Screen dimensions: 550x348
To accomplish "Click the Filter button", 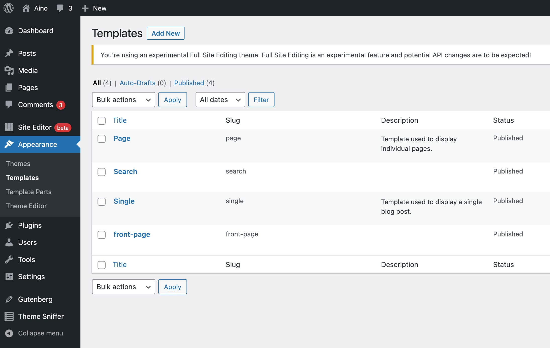I will (261, 100).
